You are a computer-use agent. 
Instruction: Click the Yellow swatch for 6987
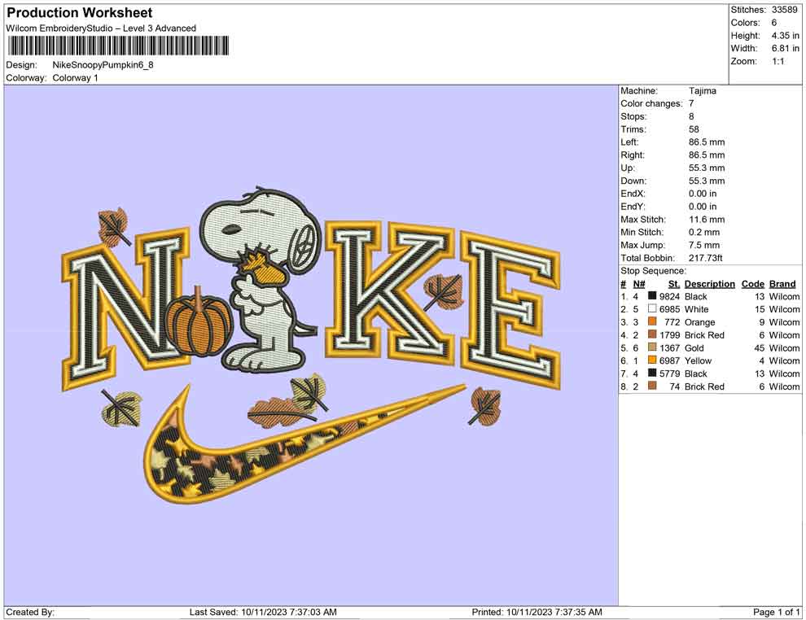[652, 360]
